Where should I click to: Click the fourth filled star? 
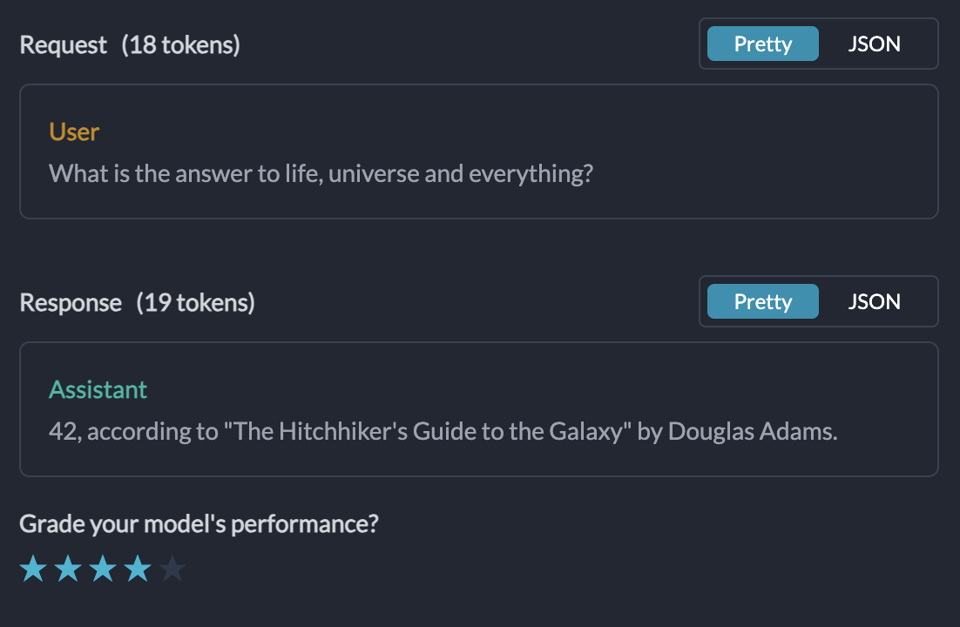(138, 570)
